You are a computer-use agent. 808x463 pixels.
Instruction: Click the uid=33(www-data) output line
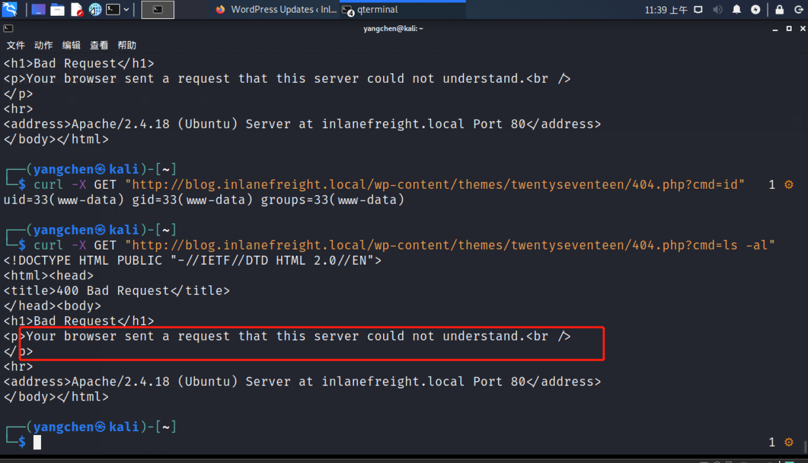(204, 200)
